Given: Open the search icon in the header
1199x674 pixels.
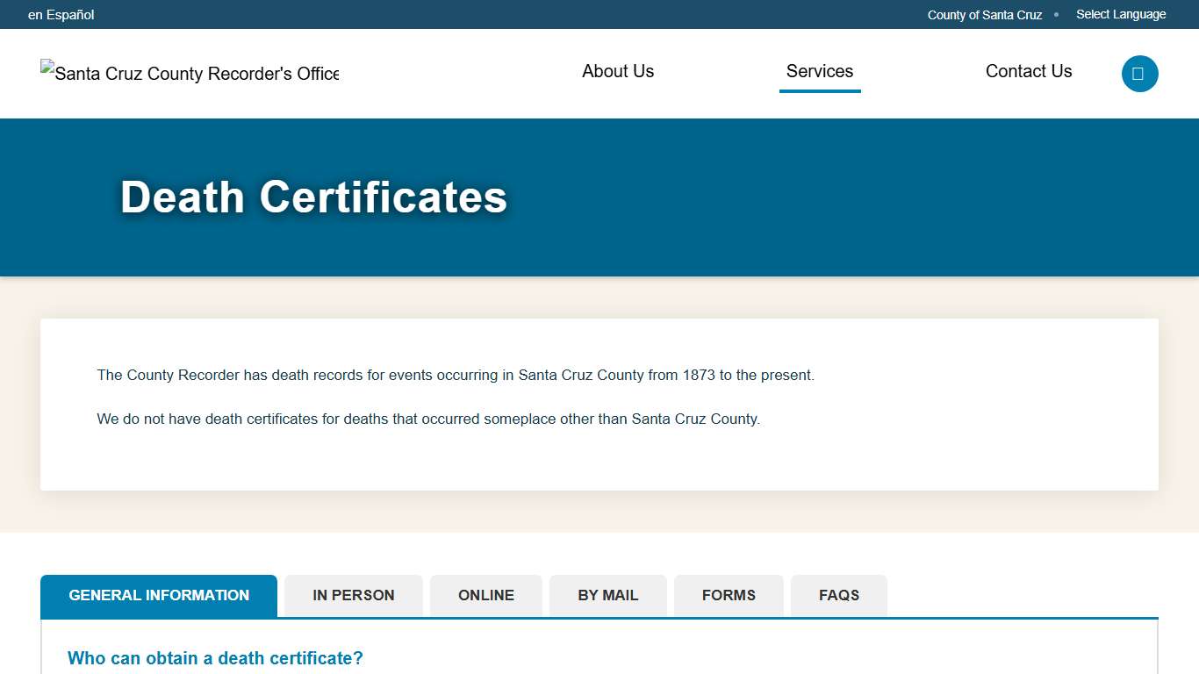Looking at the screenshot, I should coord(1139,74).
